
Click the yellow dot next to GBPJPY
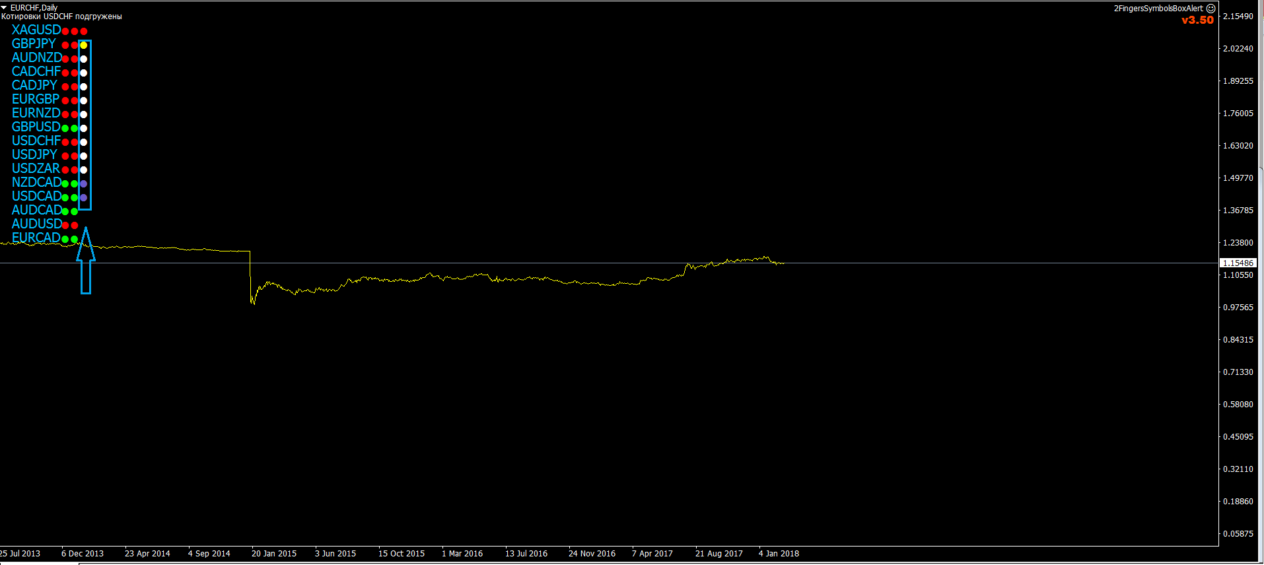point(84,46)
